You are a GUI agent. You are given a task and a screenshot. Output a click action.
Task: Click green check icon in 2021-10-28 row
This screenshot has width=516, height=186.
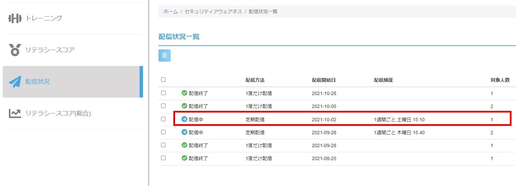[184, 93]
